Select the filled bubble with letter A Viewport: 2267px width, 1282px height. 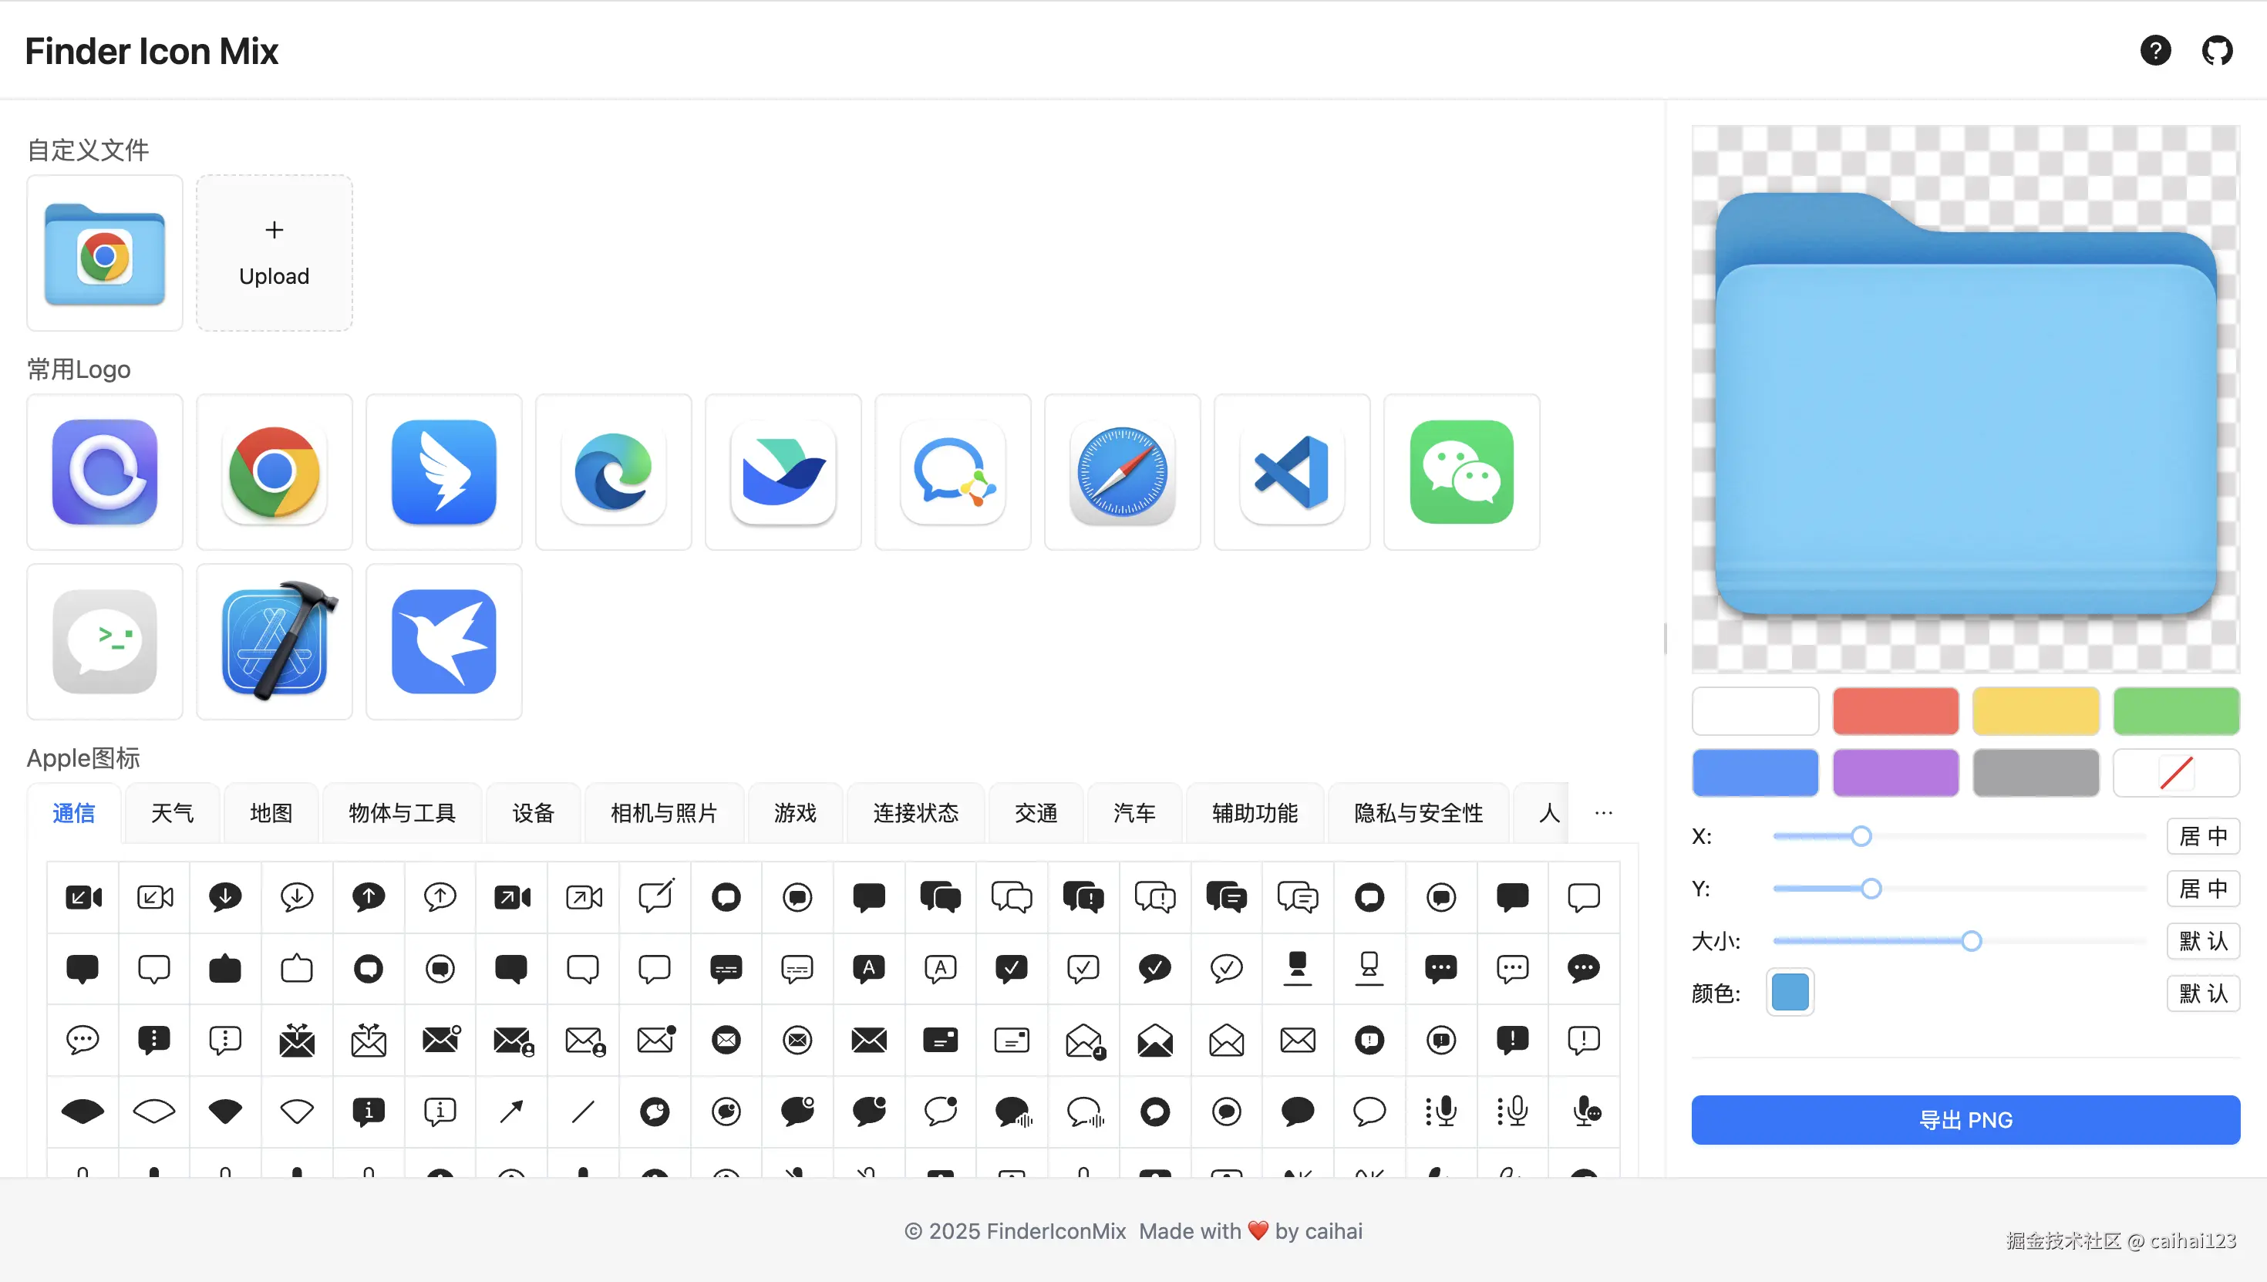pyautogui.click(x=868, y=969)
